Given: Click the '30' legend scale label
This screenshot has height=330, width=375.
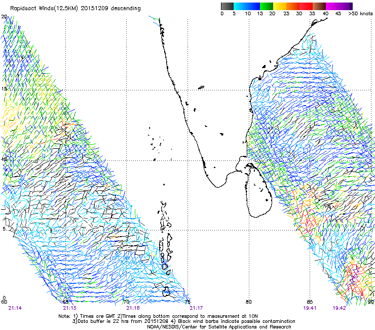Looking at the screenshot, I should point(299,14).
